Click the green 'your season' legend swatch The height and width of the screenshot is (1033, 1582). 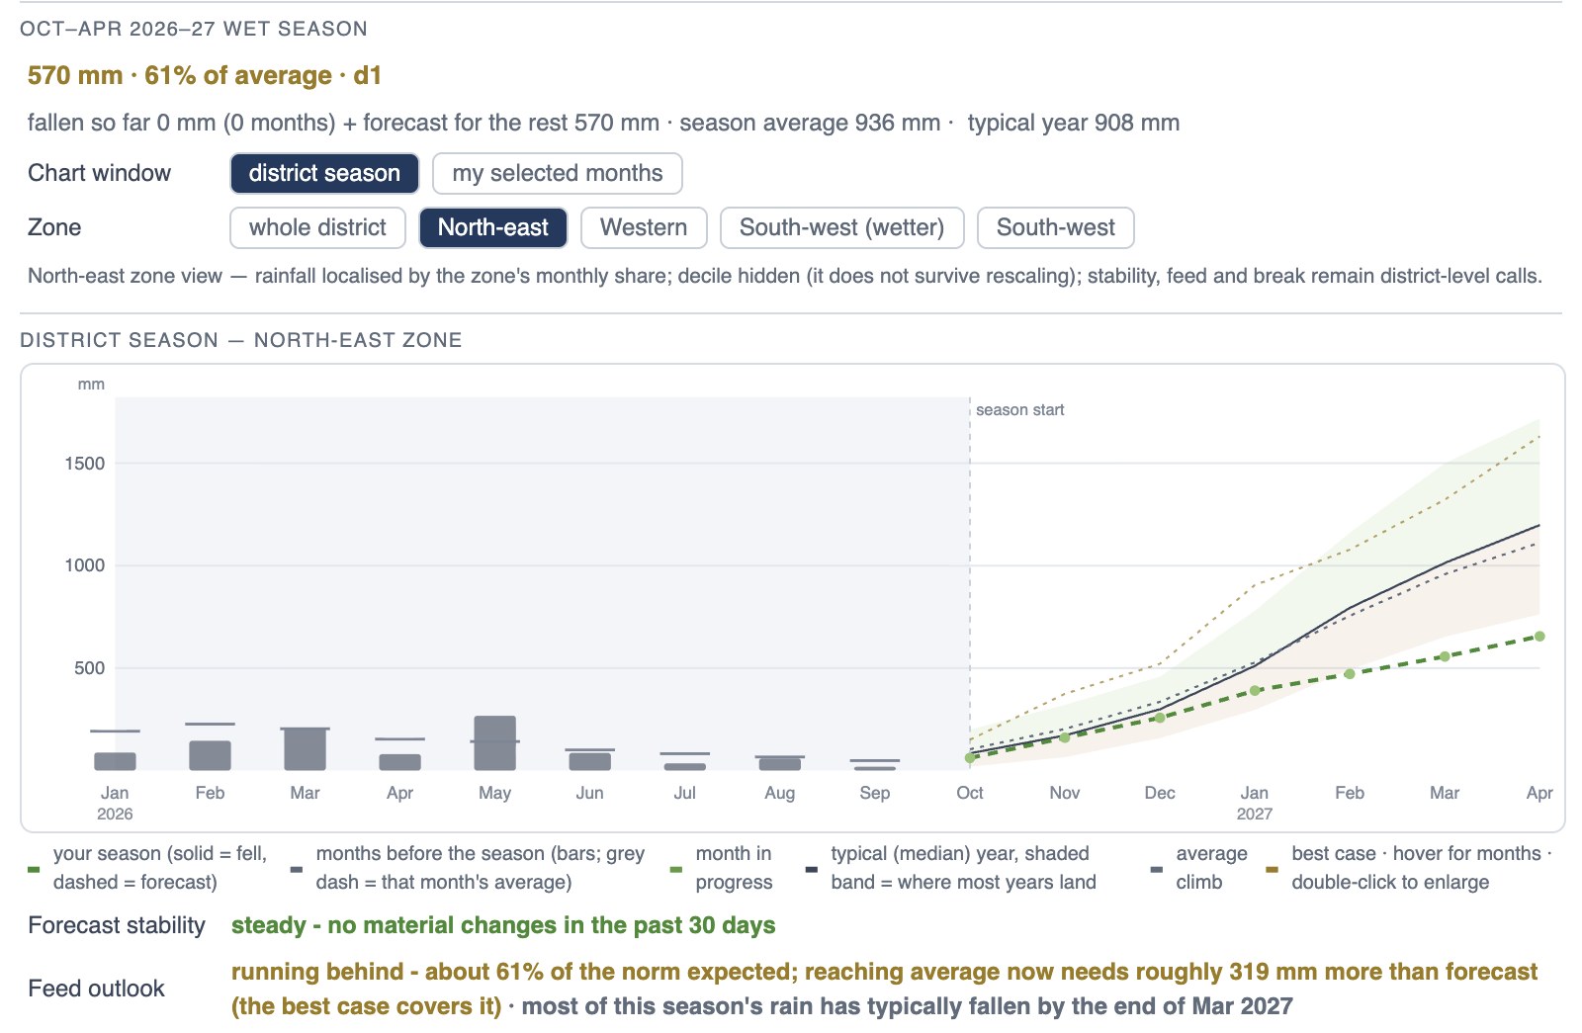[x=34, y=870]
